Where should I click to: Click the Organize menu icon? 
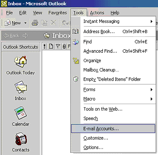click(76, 61)
